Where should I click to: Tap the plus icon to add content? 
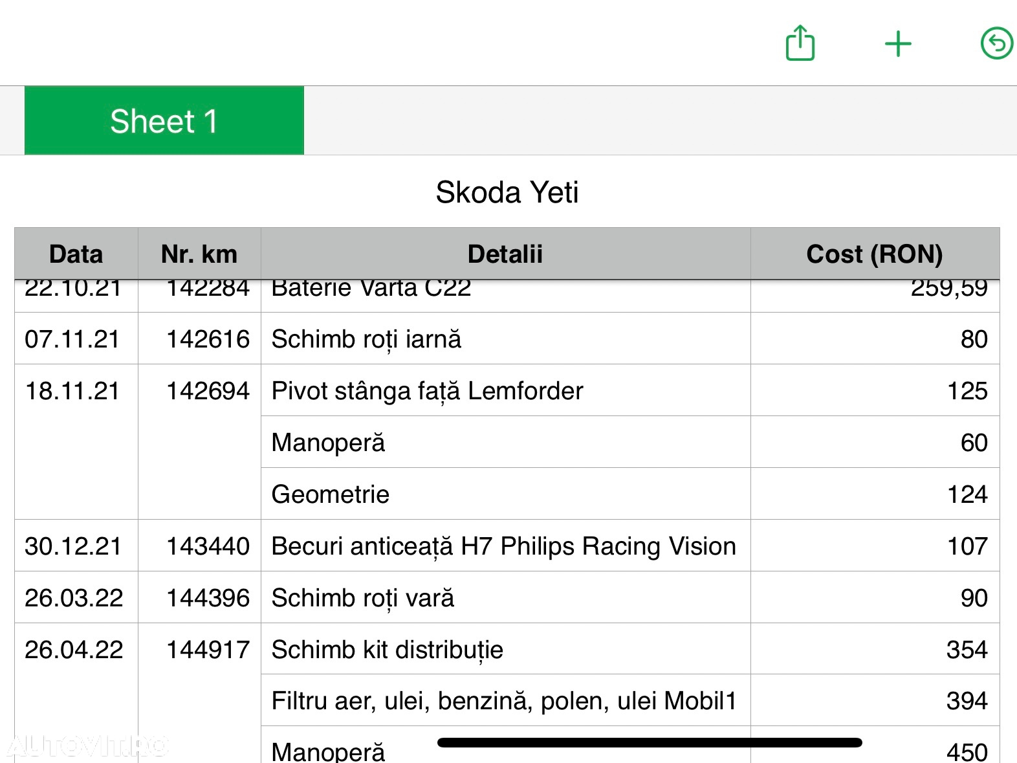898,44
